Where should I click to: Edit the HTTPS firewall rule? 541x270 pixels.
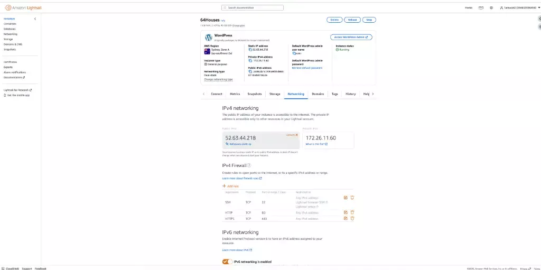(x=346, y=218)
